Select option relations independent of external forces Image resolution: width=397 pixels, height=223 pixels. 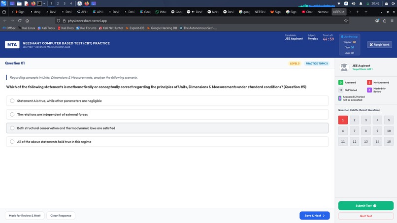(x=167, y=114)
